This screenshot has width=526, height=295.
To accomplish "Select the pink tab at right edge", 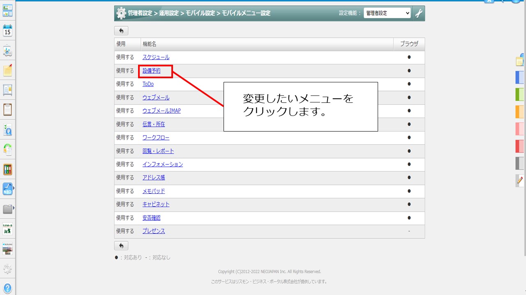I will point(520,129).
